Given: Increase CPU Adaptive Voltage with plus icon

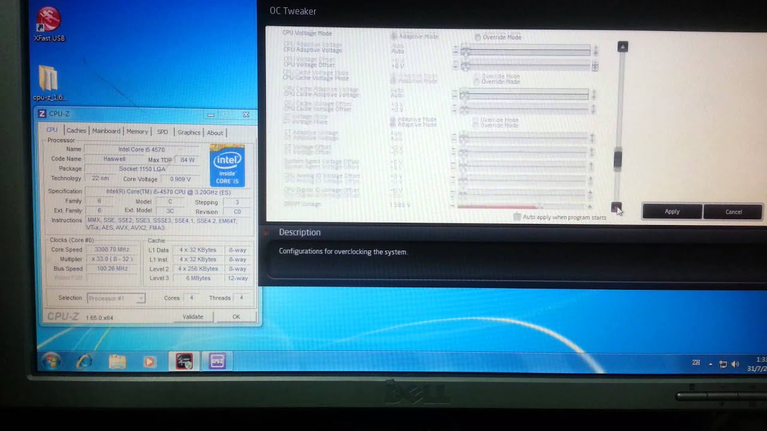Looking at the screenshot, I should point(595,51).
